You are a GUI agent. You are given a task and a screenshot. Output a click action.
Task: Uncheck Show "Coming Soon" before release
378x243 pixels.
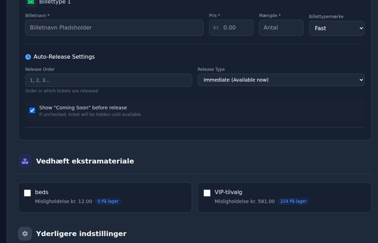[32, 110]
